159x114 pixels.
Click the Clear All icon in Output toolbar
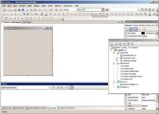(67, 88)
